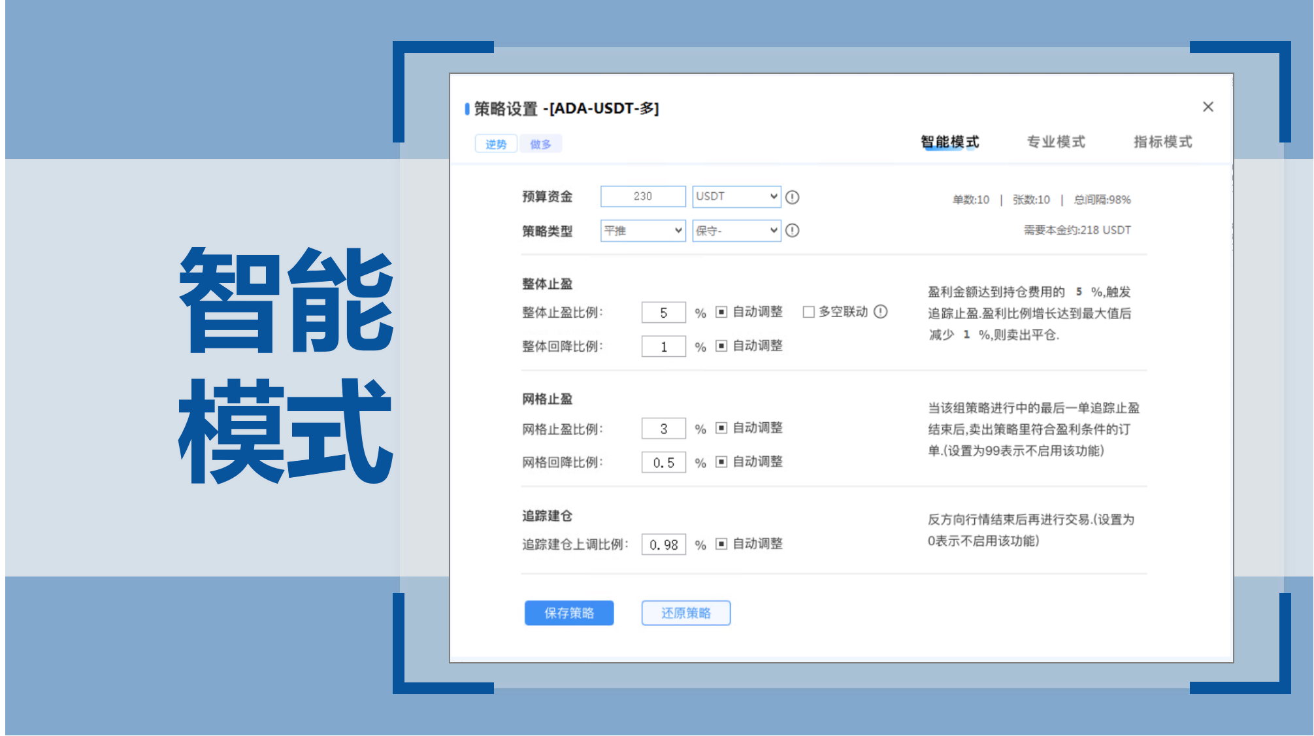Click info icon beside strategy type dropdowns

pyautogui.click(x=792, y=230)
